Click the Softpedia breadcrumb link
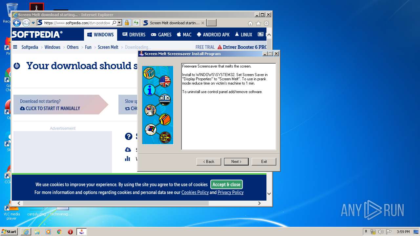Screen dimensions: 420x236 coord(30,47)
